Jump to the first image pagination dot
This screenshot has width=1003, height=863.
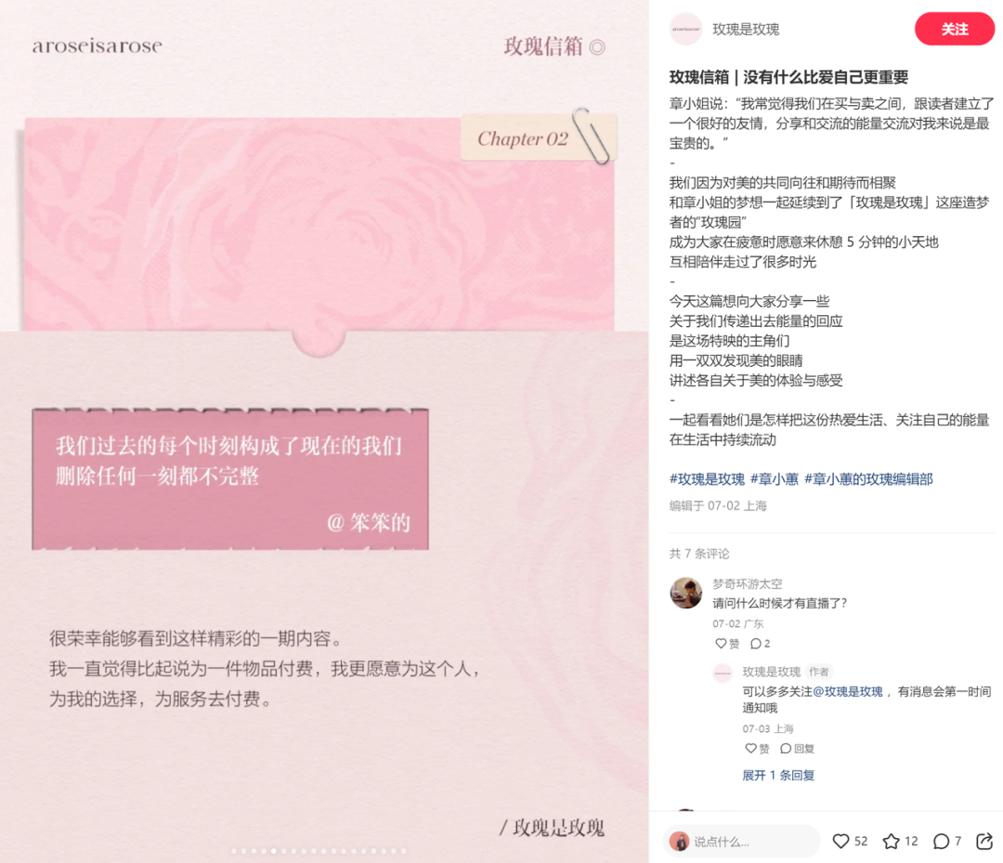point(234,852)
